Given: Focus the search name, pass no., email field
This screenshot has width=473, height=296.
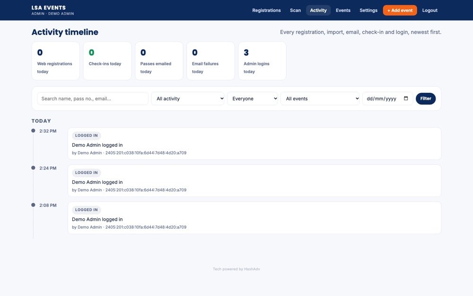Looking at the screenshot, I should coord(93,99).
